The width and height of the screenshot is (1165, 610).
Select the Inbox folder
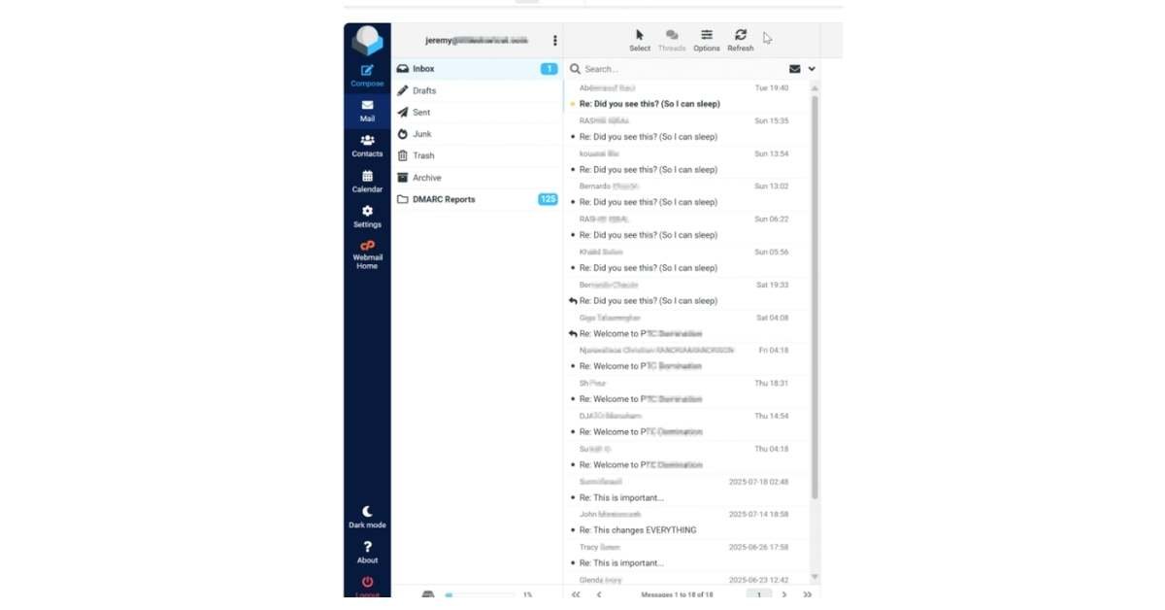(477, 69)
